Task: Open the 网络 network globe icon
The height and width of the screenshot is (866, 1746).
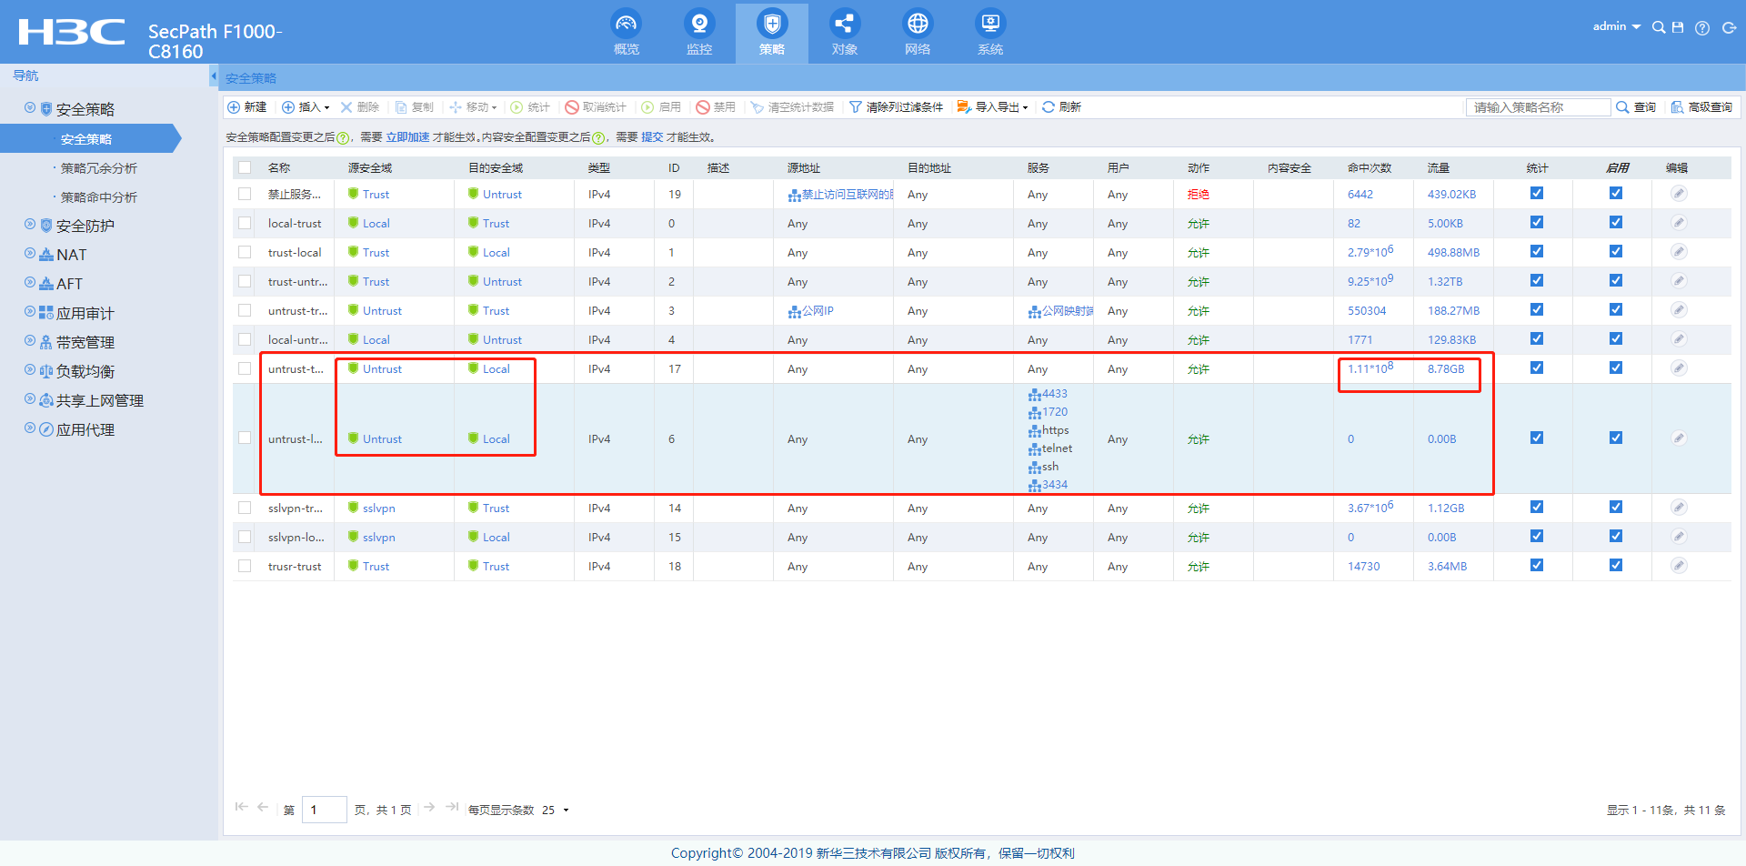Action: tap(917, 25)
